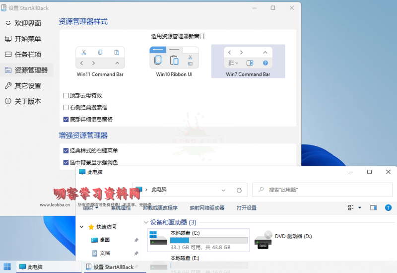Click 此电脑 breadcrumb in the address bar
This screenshot has width=397, height=273.
tap(159, 190)
